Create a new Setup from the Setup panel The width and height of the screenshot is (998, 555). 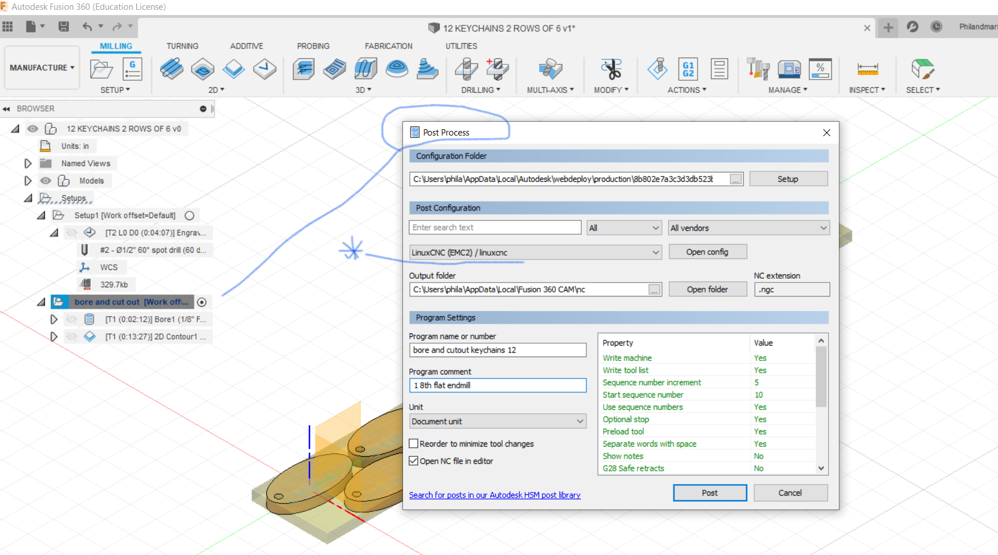101,69
